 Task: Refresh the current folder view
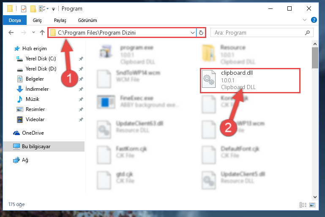click(201, 33)
